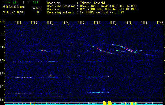165x105 pixels.
Task: Click the date stamp 25.06.22 13:30
Action: pos(13,12)
